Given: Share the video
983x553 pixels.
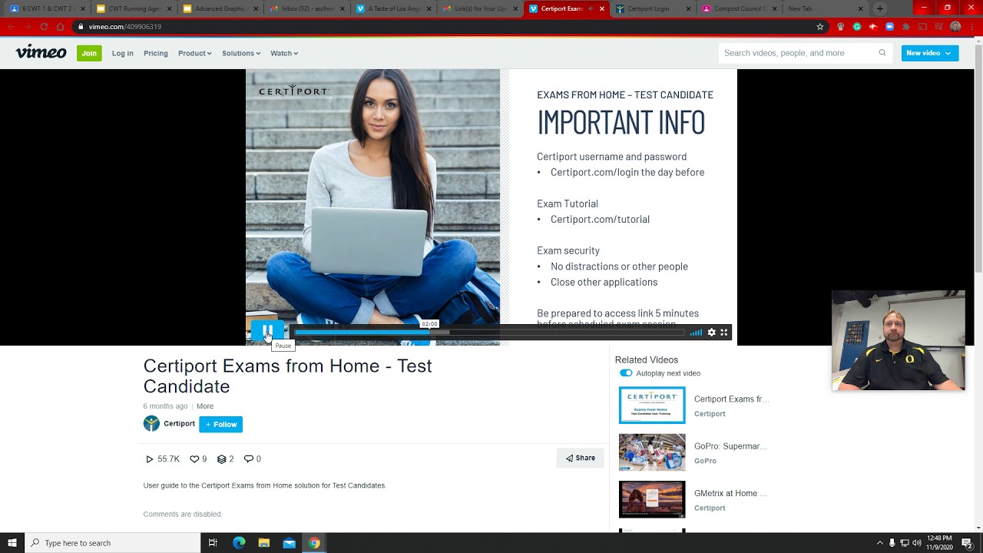Looking at the screenshot, I should pyautogui.click(x=581, y=458).
